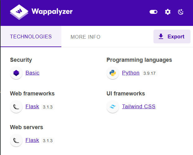
Task: Open the Flask link under Web servers
Action: pos(32,140)
